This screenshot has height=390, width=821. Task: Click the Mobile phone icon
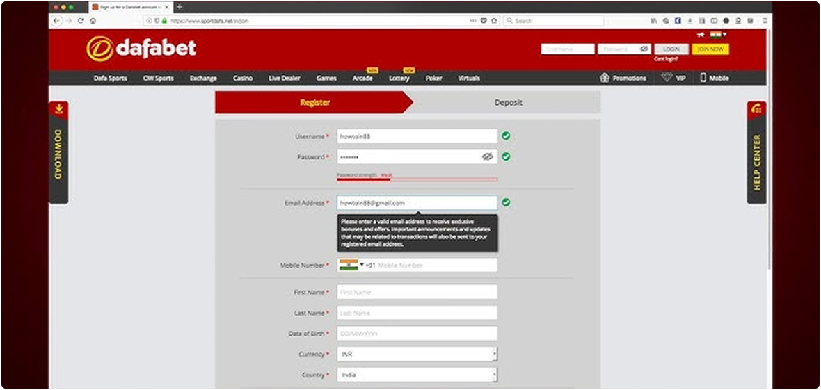pos(703,77)
